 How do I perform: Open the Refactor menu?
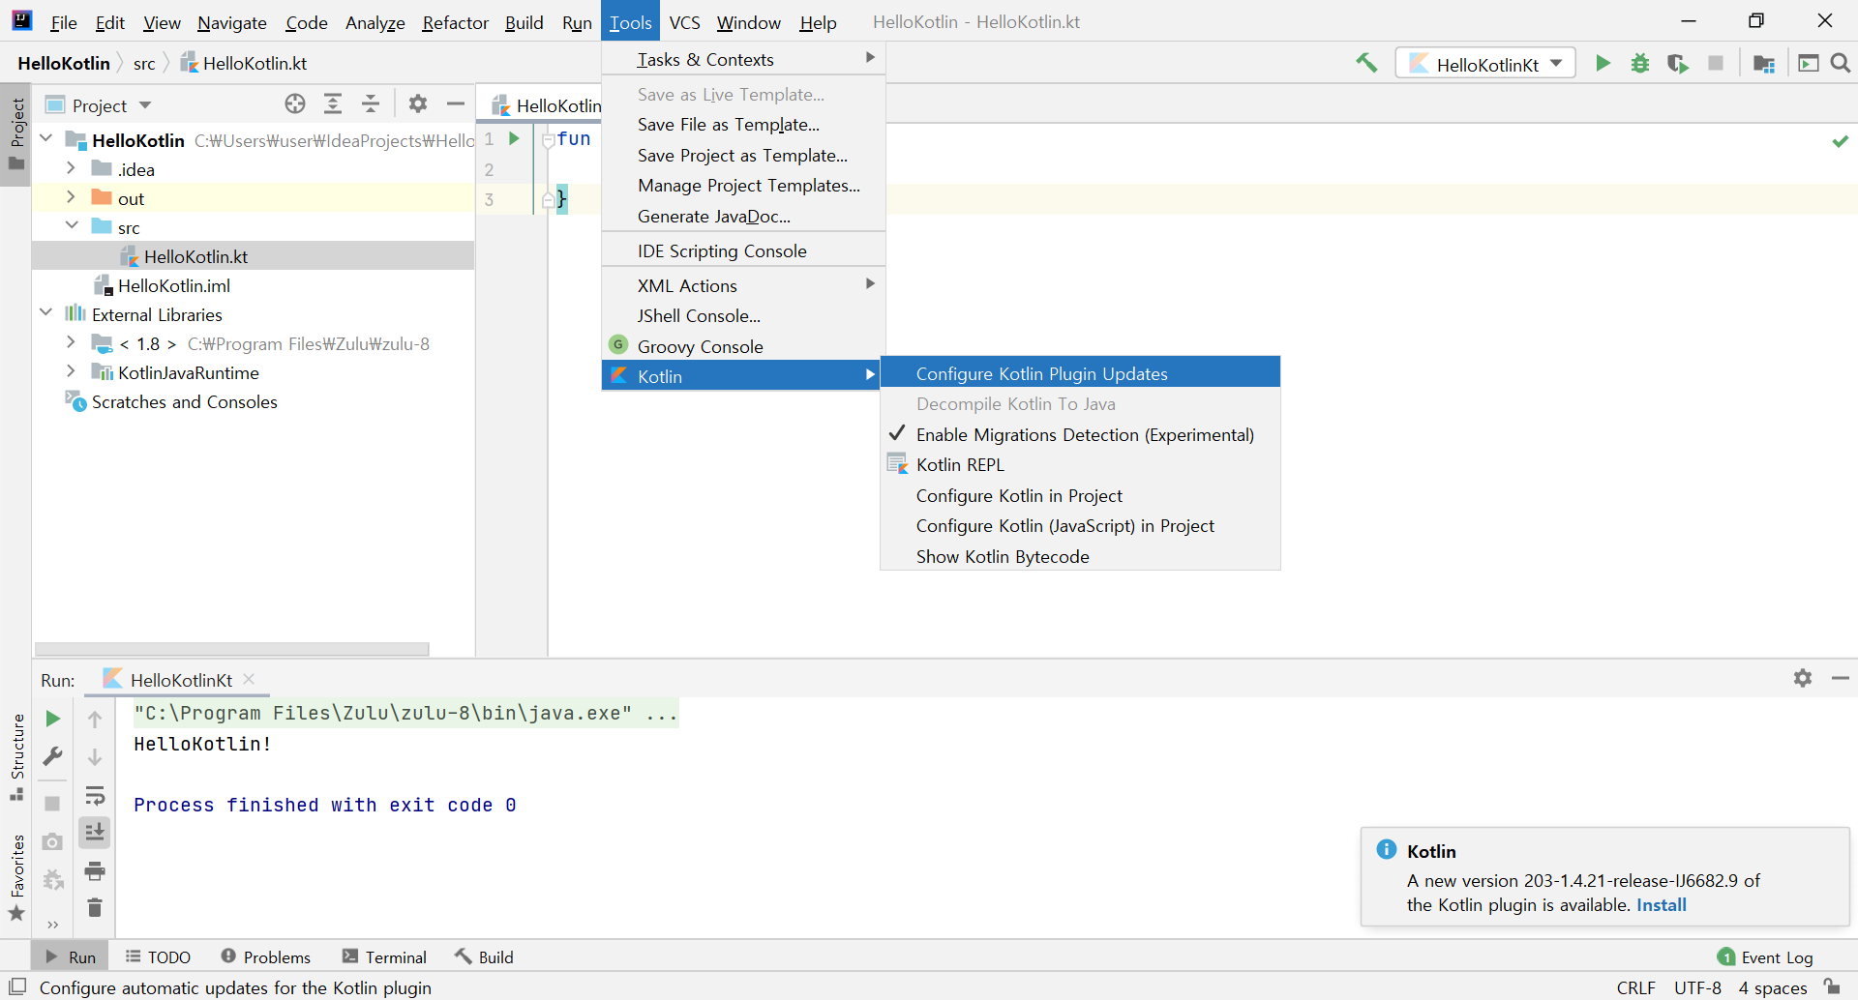coord(455,22)
